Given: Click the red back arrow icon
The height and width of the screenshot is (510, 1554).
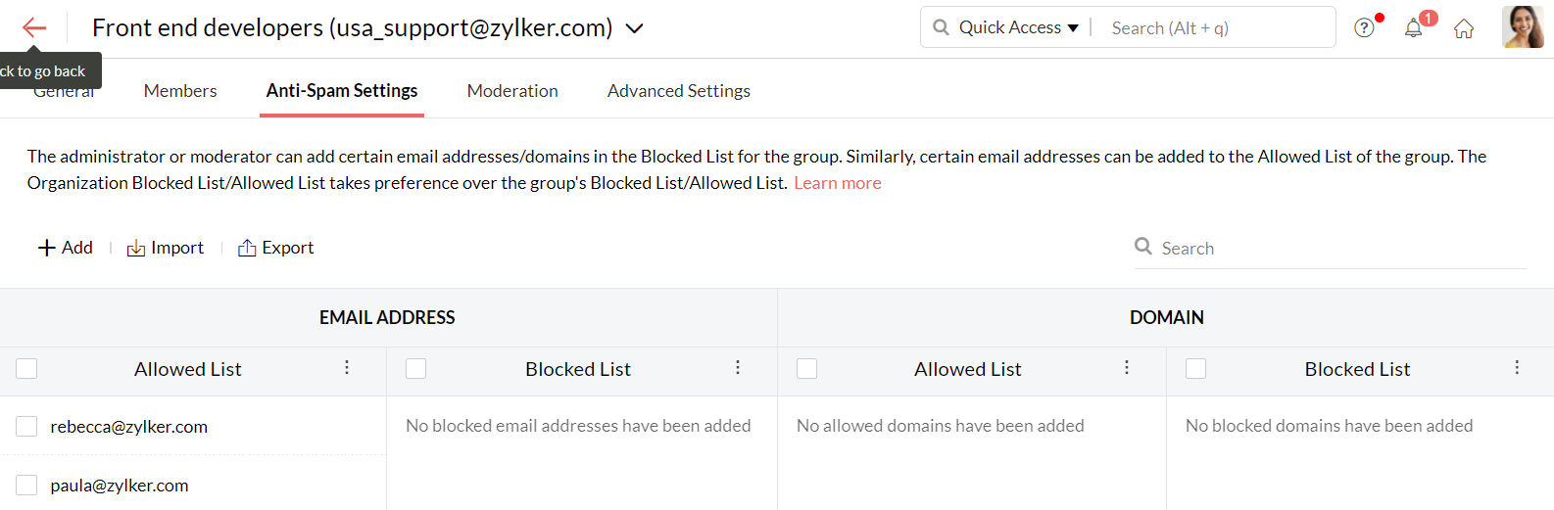Looking at the screenshot, I should tap(34, 28).
